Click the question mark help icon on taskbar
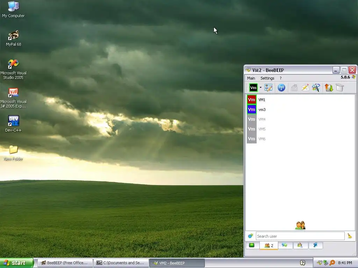This screenshot has width=358, height=268. pos(303,263)
